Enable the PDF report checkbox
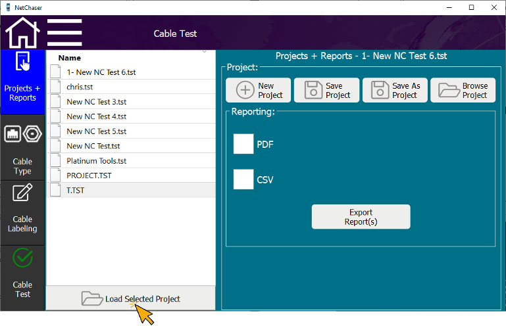The width and height of the screenshot is (506, 326). click(x=243, y=144)
